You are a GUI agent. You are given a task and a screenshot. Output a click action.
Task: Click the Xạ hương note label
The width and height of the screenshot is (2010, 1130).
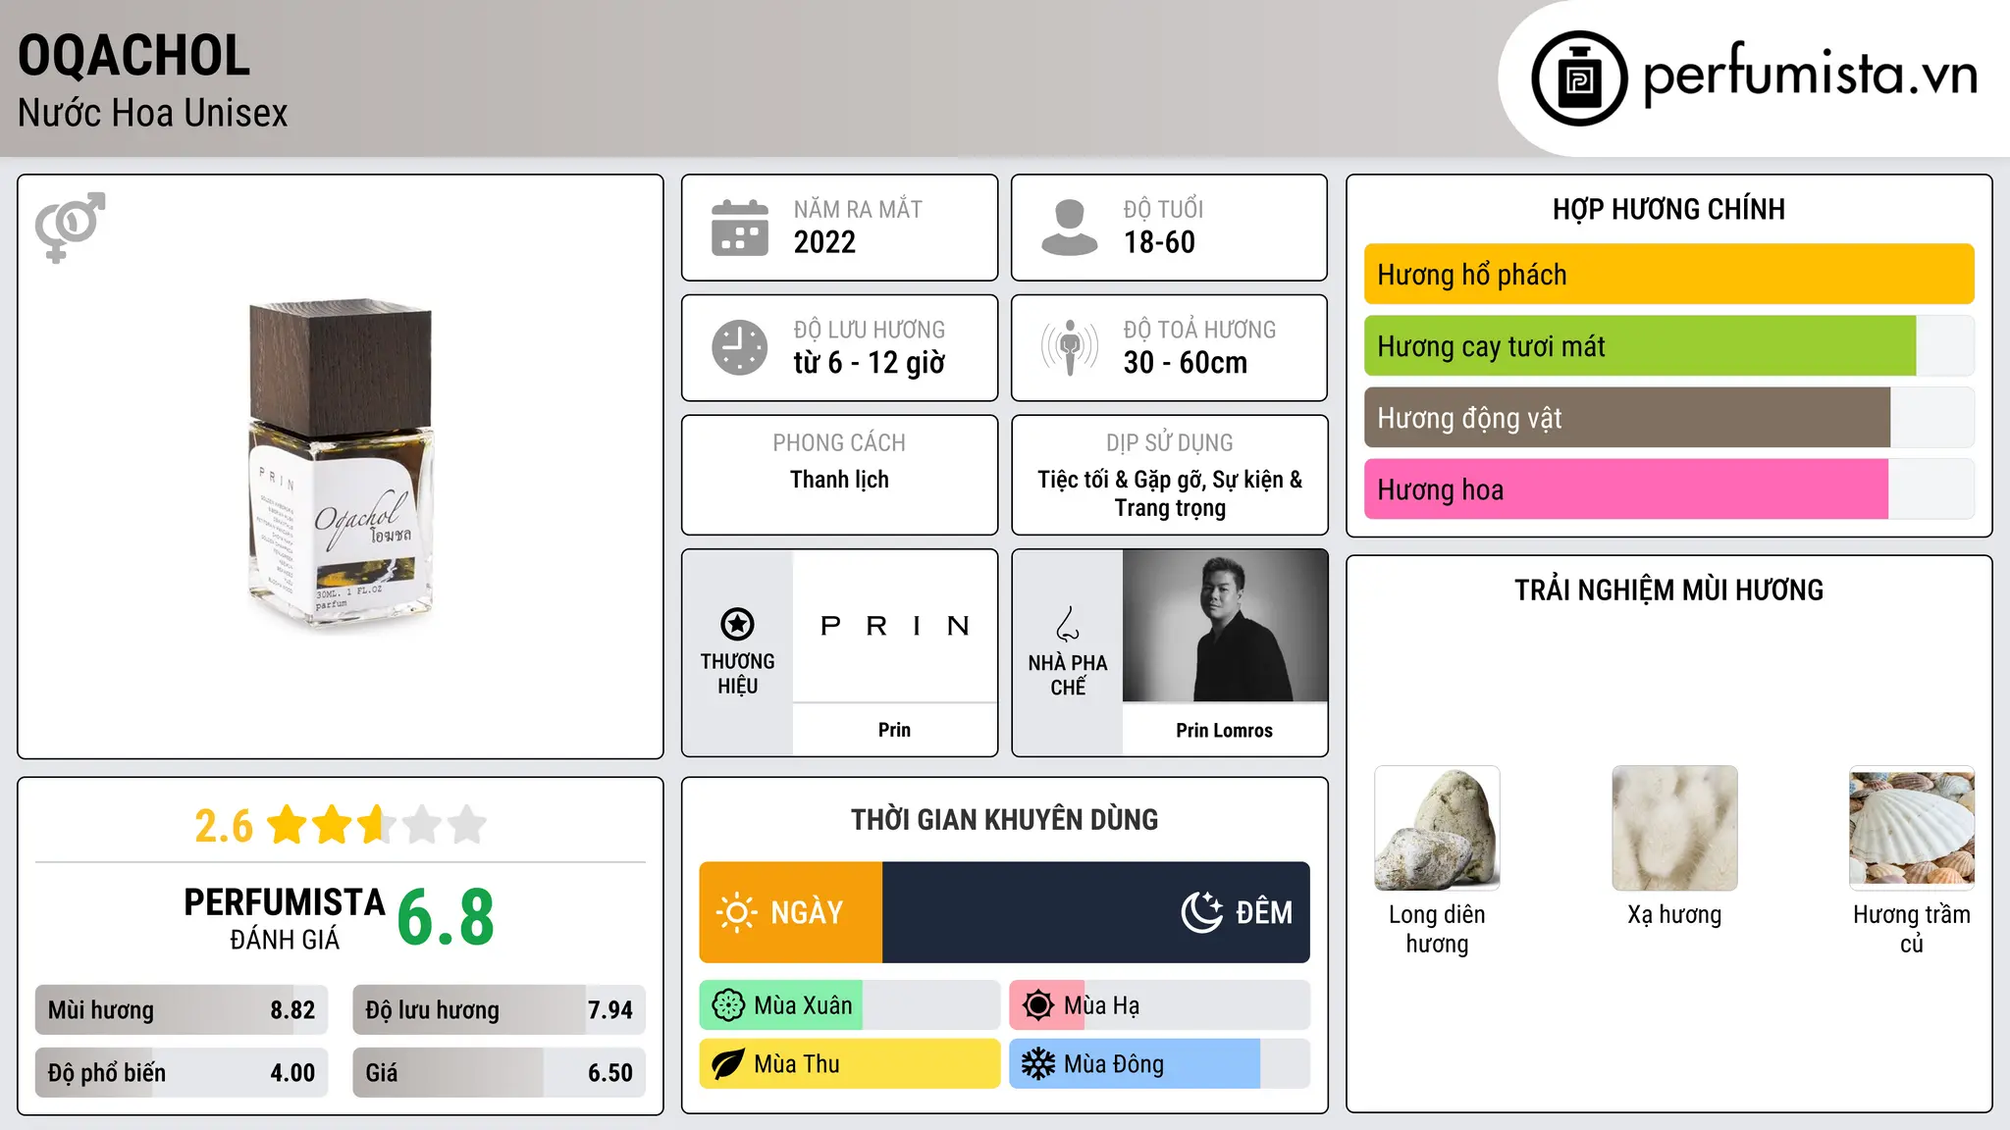click(x=1674, y=915)
